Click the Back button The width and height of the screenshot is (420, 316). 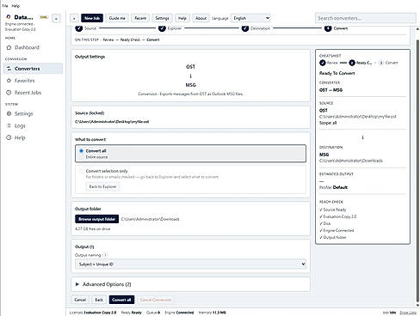click(x=99, y=300)
